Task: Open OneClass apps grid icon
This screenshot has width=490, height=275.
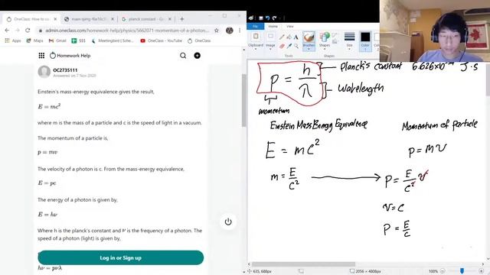Action: point(41,56)
